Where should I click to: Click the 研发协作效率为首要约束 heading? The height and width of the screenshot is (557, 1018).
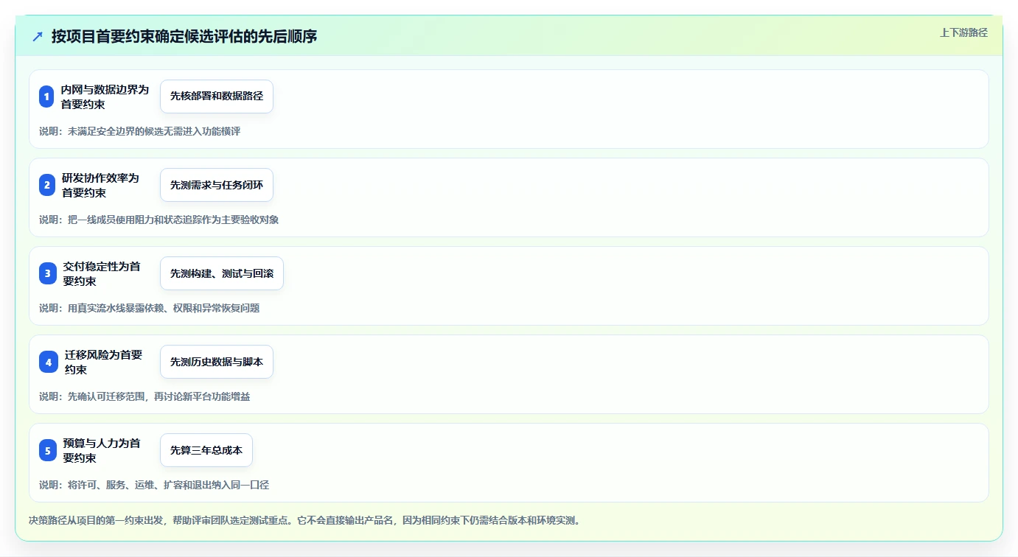click(100, 185)
